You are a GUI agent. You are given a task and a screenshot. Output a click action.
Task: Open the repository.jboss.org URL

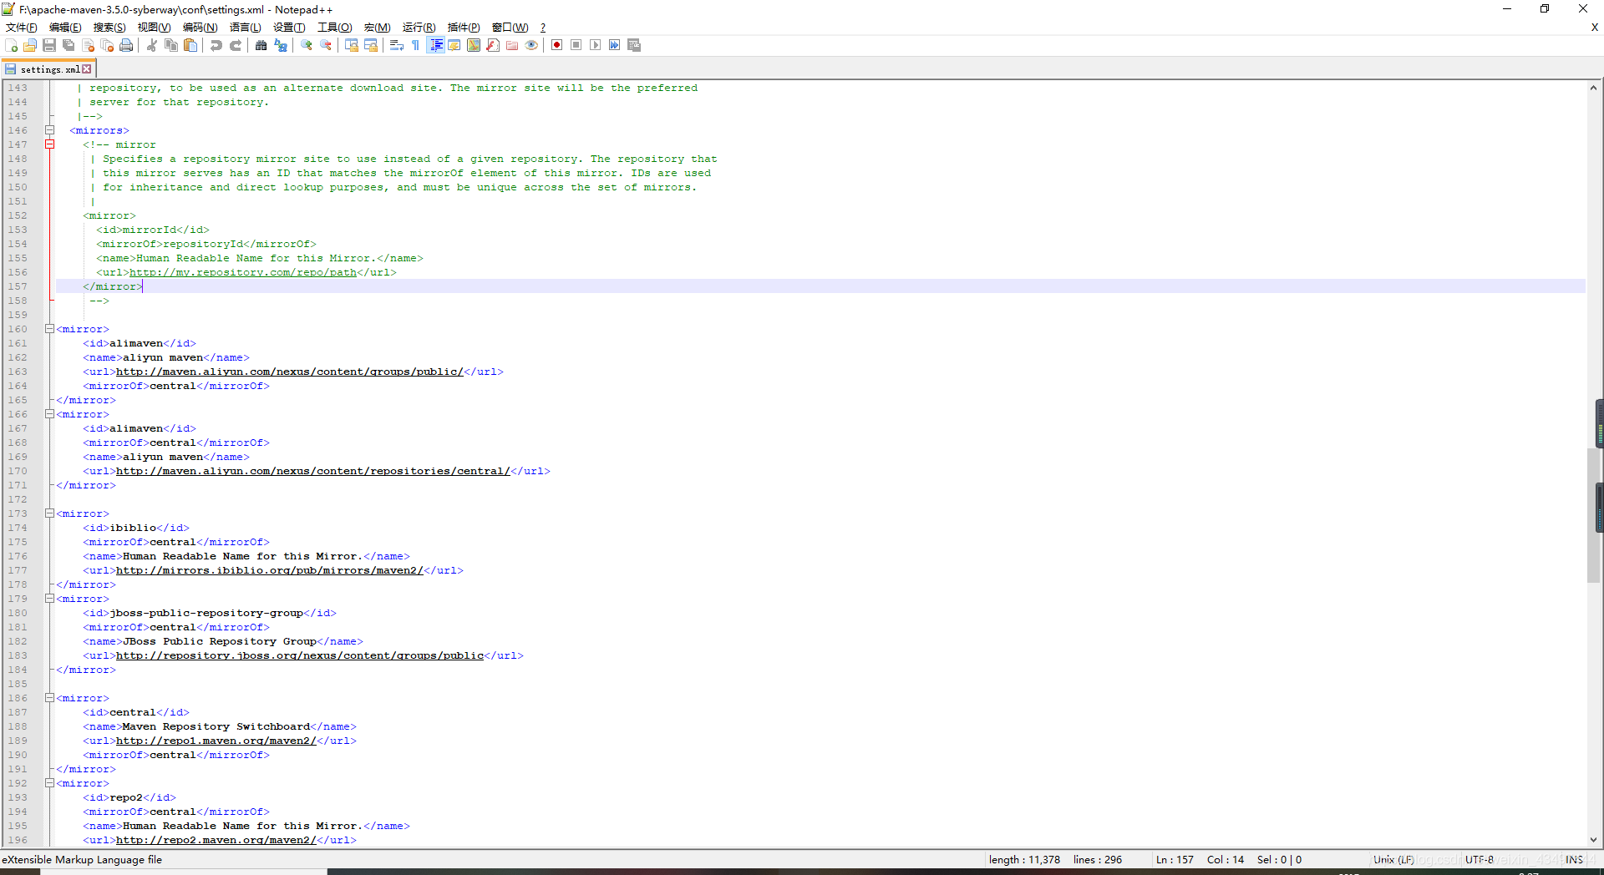click(300, 655)
